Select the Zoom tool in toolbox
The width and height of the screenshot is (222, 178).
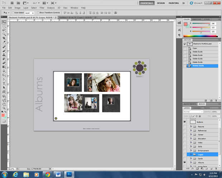[4, 108]
